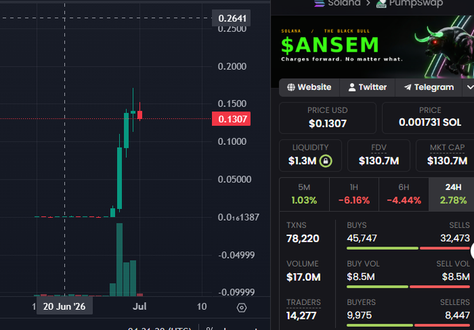Select the 1H timeframe tab

pos(354,194)
